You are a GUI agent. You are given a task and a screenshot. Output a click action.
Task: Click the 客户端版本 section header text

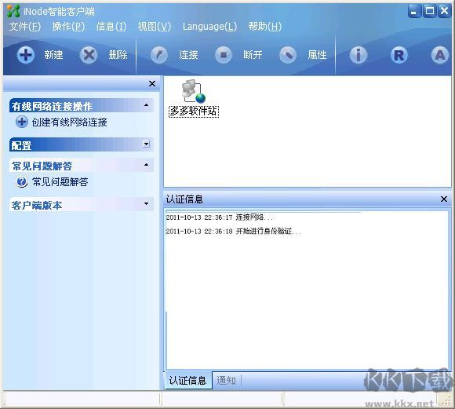[37, 205]
